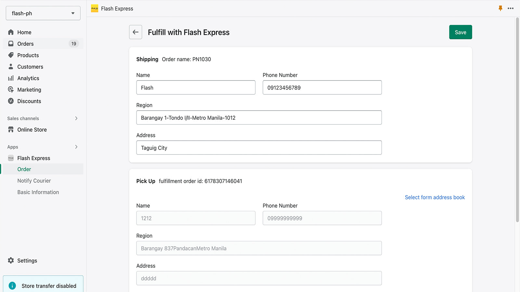Click the Discounts percent badge icon
Viewport: 520px width, 292px height.
pyautogui.click(x=11, y=101)
